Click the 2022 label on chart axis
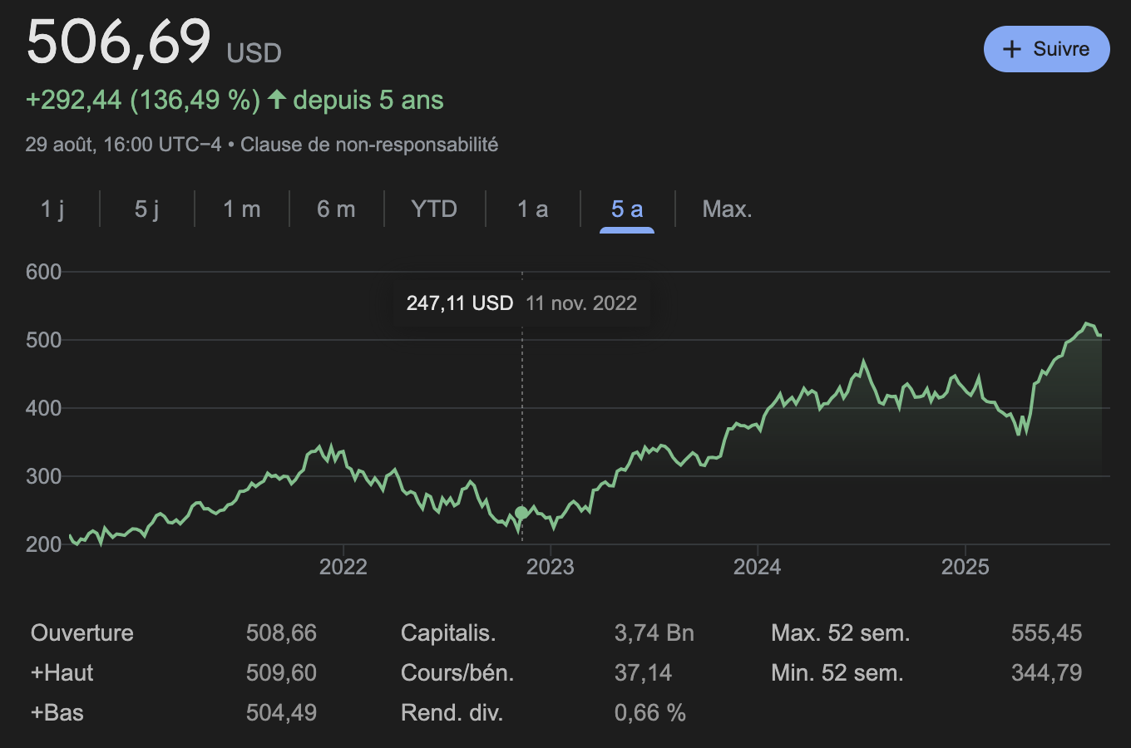This screenshot has height=748, width=1131. click(343, 567)
